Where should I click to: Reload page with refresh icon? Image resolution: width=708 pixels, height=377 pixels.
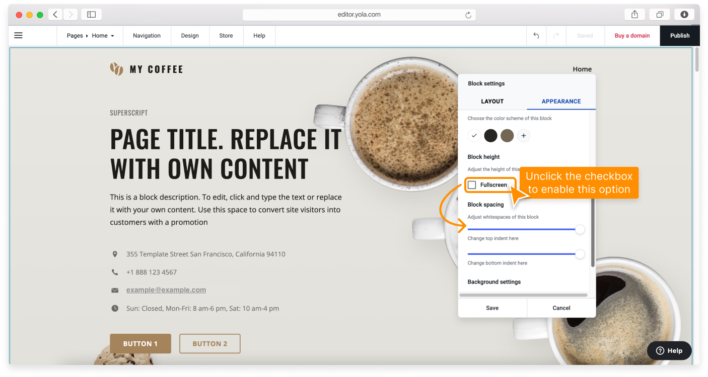tap(468, 15)
